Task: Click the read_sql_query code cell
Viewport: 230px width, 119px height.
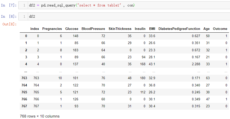Action: tap(124, 5)
